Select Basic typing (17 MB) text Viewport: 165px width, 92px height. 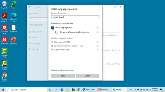[62, 42]
